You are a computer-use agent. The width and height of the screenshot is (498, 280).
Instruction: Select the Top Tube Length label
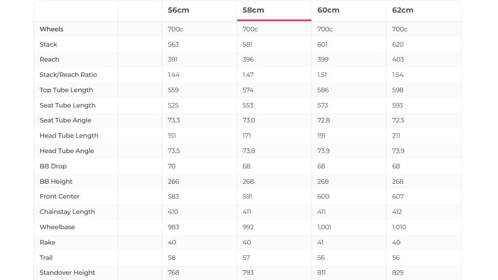pos(66,90)
